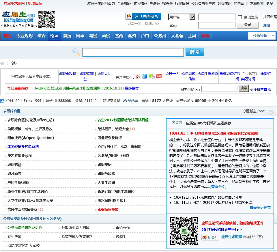The height and width of the screenshot is (252, 277).
Task: Open the Toutiao (头条) icon link
Action: pos(159,76)
